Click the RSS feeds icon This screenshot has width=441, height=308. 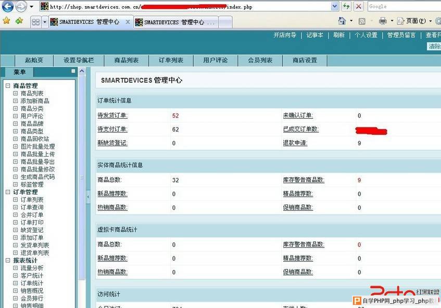(362, 21)
